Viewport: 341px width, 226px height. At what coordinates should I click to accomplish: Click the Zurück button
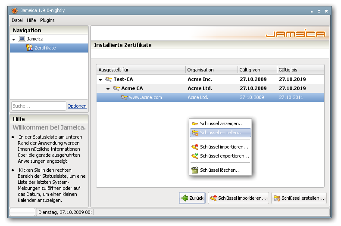point(192,198)
